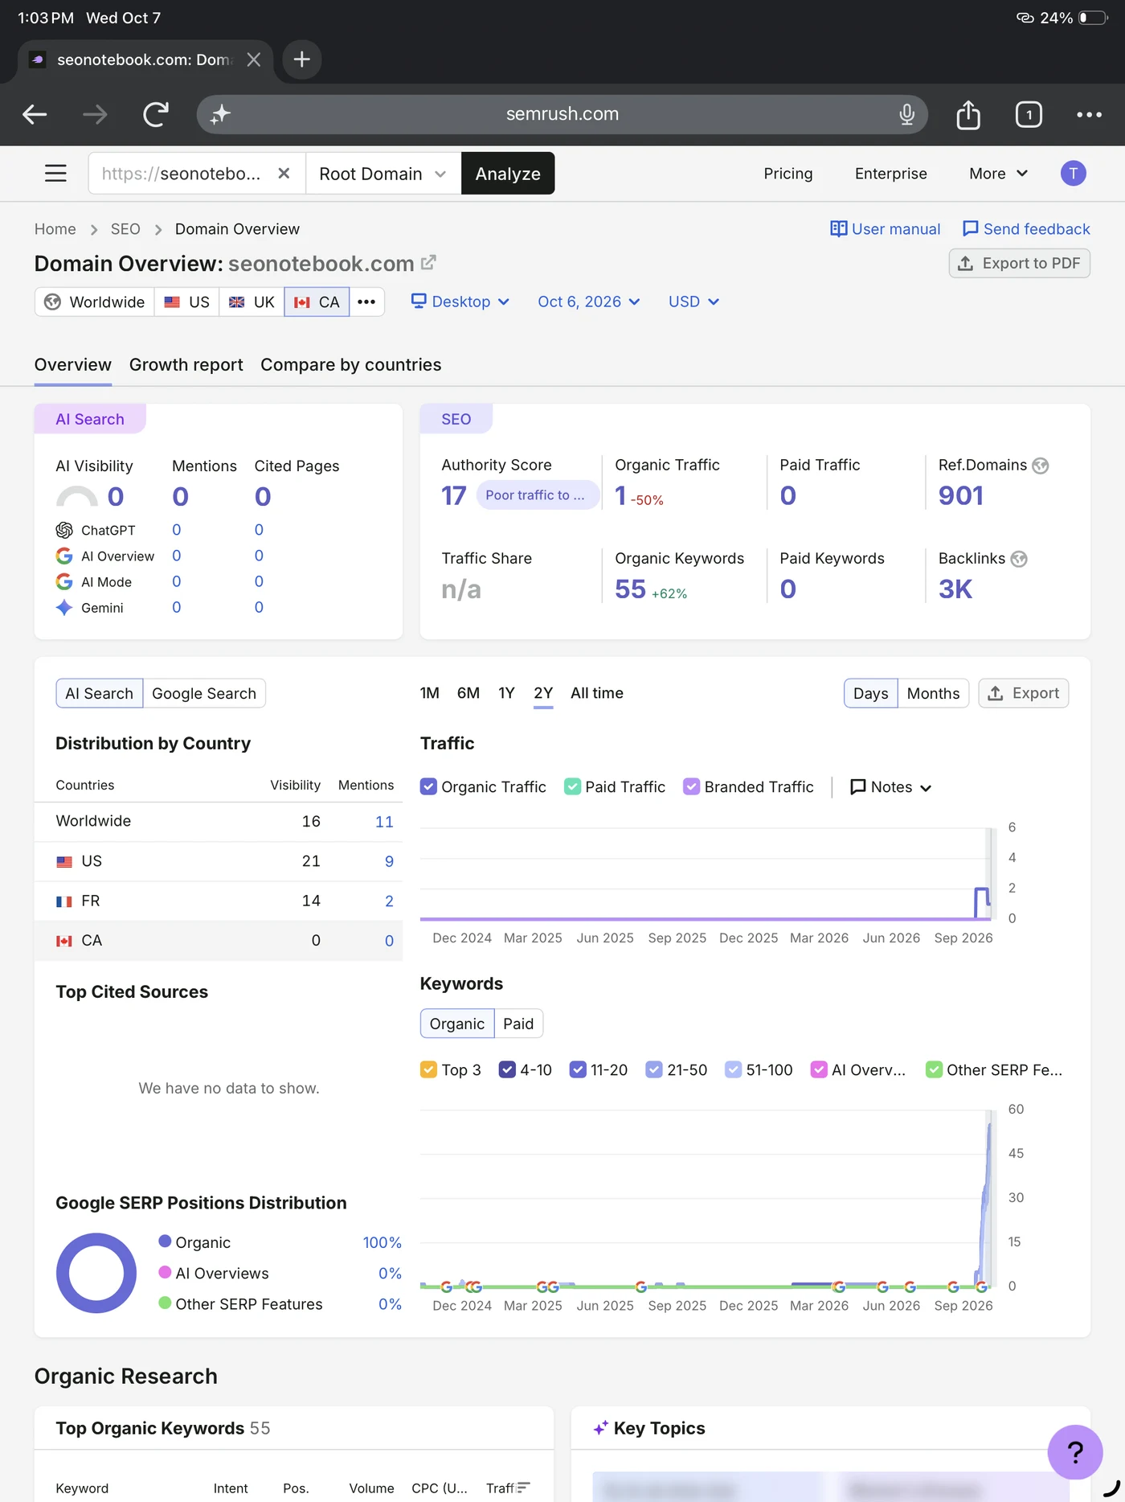
Task: Open the Desktop device dropdown
Action: 460,302
